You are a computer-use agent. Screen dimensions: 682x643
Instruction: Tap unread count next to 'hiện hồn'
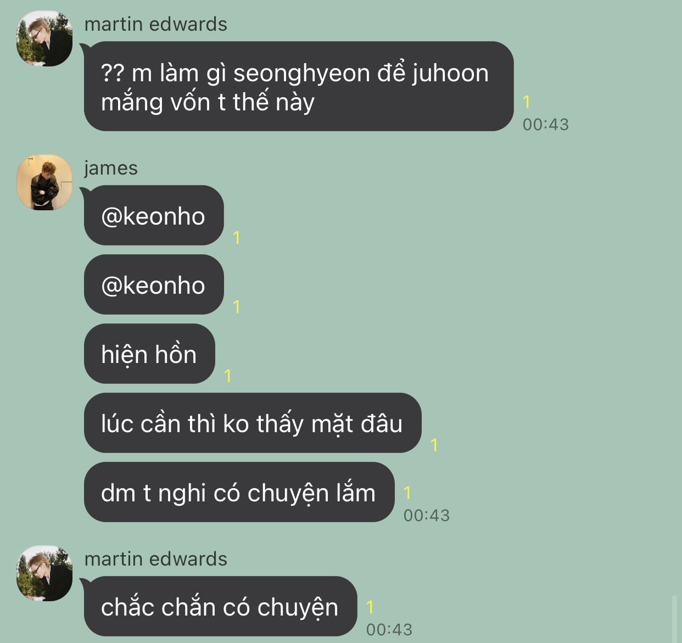coord(228,376)
